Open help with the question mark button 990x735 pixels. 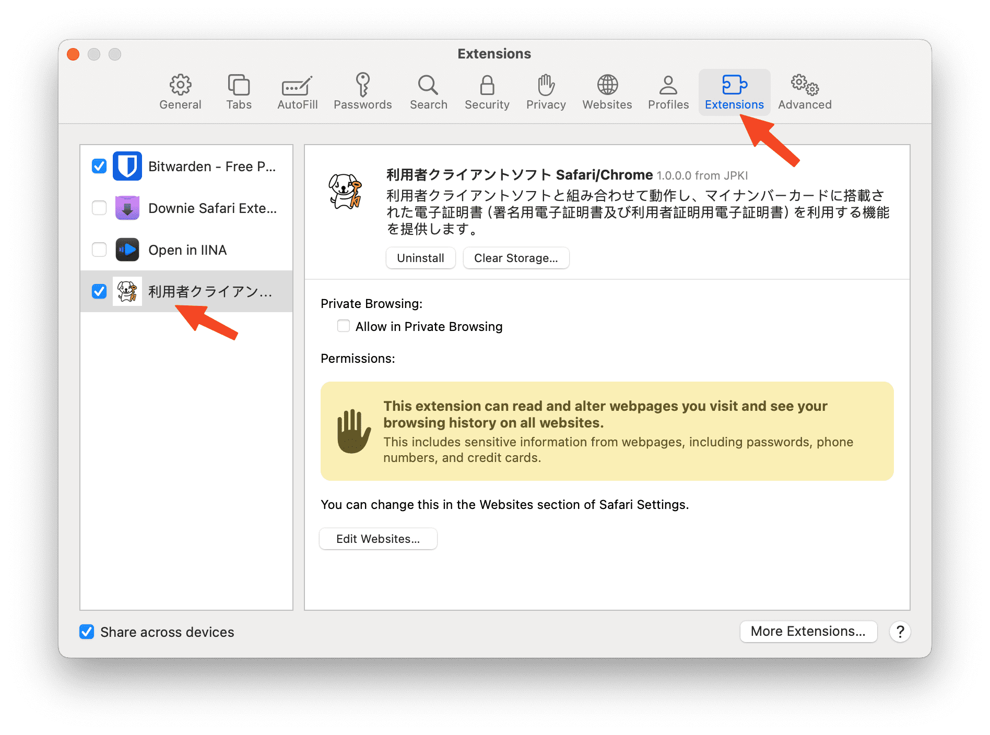[900, 632]
